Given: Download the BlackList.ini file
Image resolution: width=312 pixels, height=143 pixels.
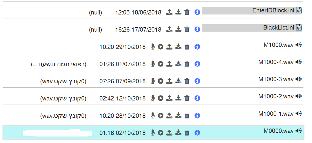Looking at the screenshot, I should click(178, 30).
